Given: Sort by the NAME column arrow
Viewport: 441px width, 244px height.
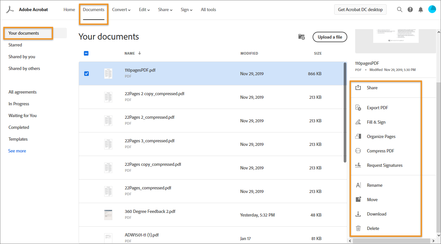Looking at the screenshot, I should pos(140,53).
